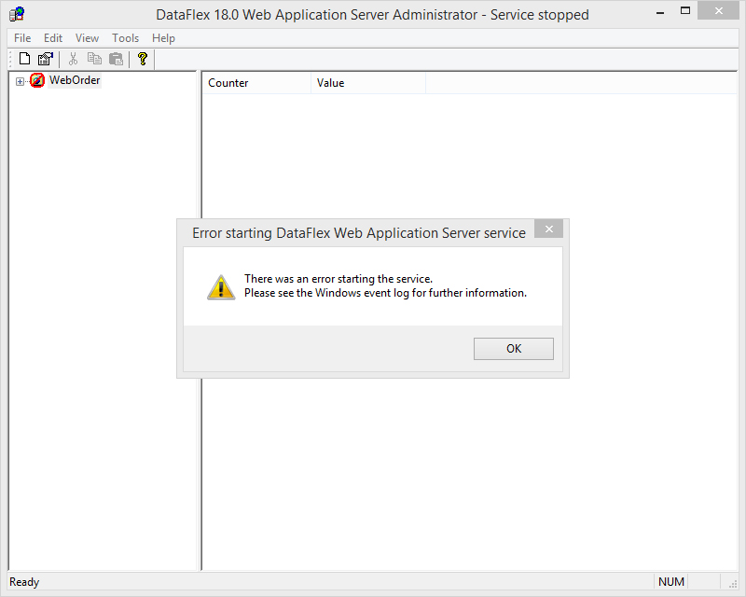Close the error dialog with X
Viewport: 746px width, 597px height.
548,229
